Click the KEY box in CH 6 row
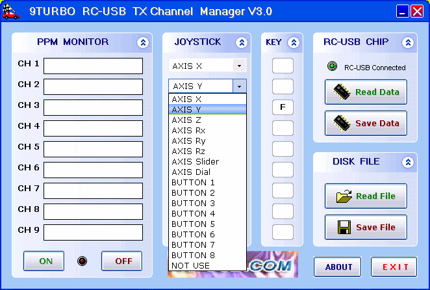Image resolution: width=430 pixels, height=290 pixels. 283,170
